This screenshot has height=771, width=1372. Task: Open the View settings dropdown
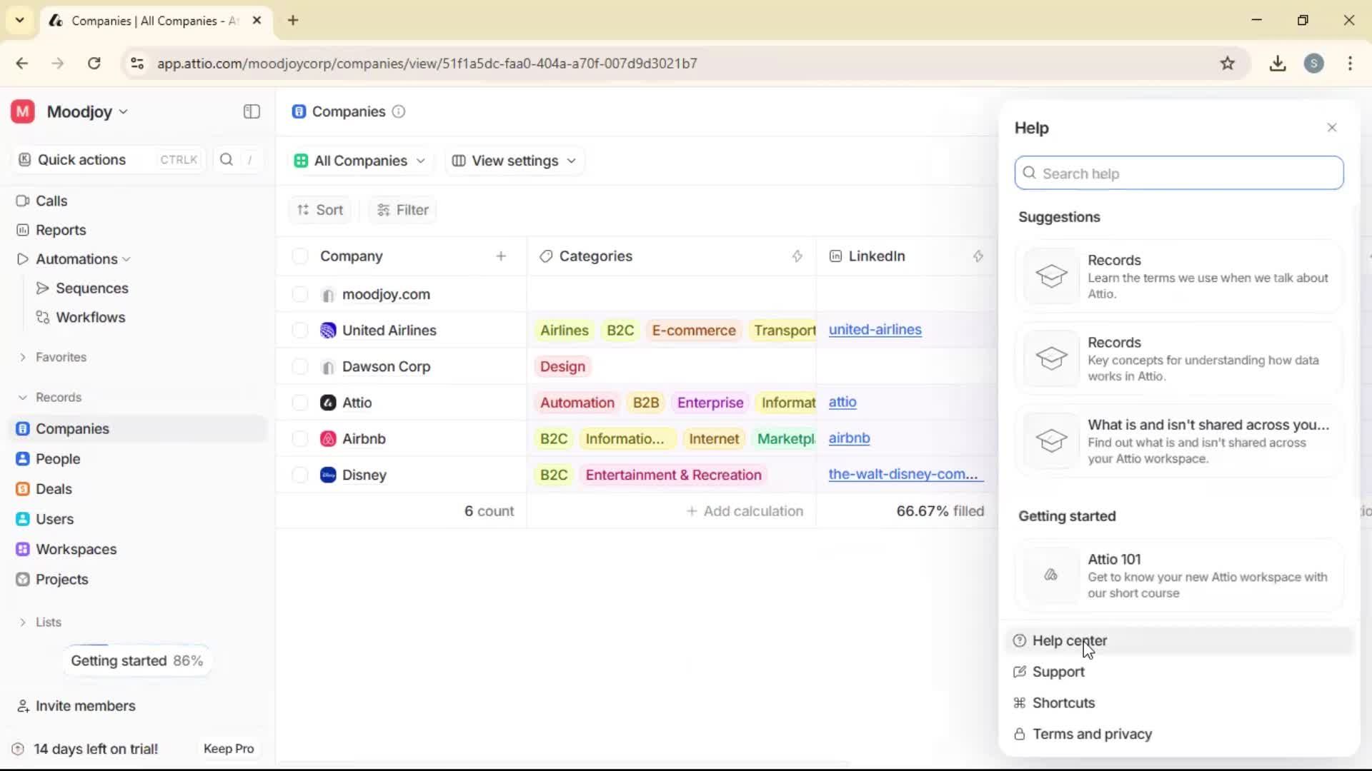pos(513,161)
